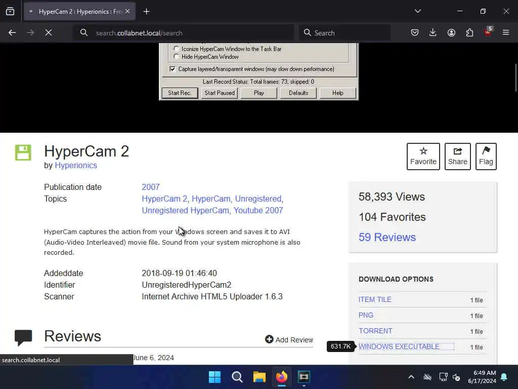
Task: Open the Youtube 2007 topic link
Action: click(x=258, y=210)
